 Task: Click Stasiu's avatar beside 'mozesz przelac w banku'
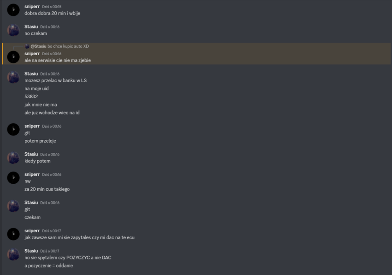(x=13, y=77)
